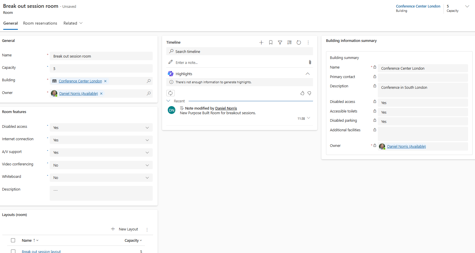Click Conference in South London description field
Viewport: 475px width, 253px height.
[423, 90]
